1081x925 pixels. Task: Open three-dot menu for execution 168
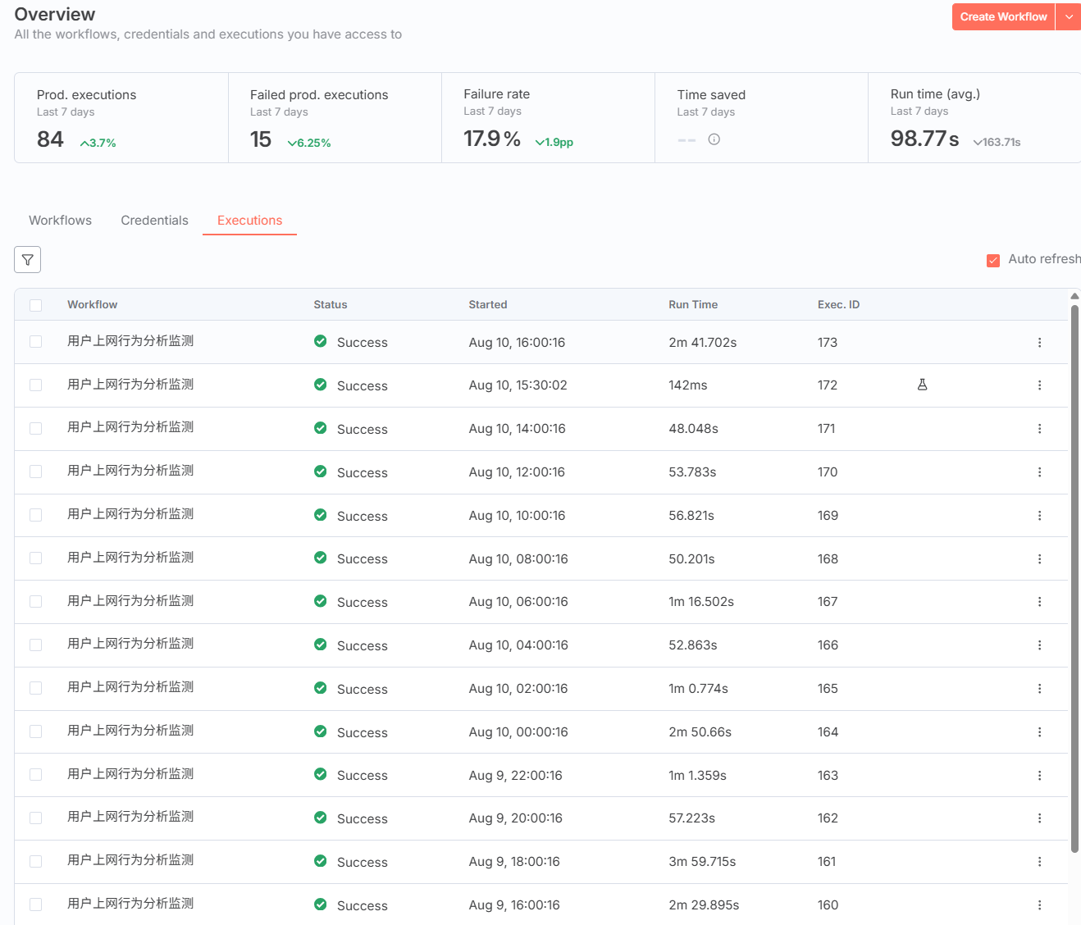[1039, 559]
